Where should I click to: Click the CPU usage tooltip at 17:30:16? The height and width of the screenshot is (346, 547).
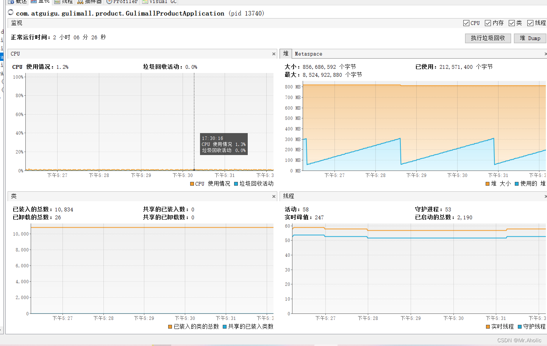click(x=223, y=144)
